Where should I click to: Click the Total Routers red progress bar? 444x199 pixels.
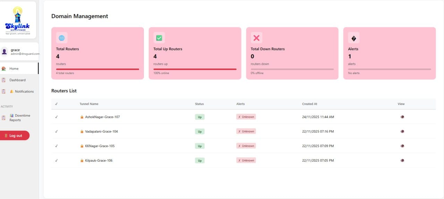coord(97,69)
